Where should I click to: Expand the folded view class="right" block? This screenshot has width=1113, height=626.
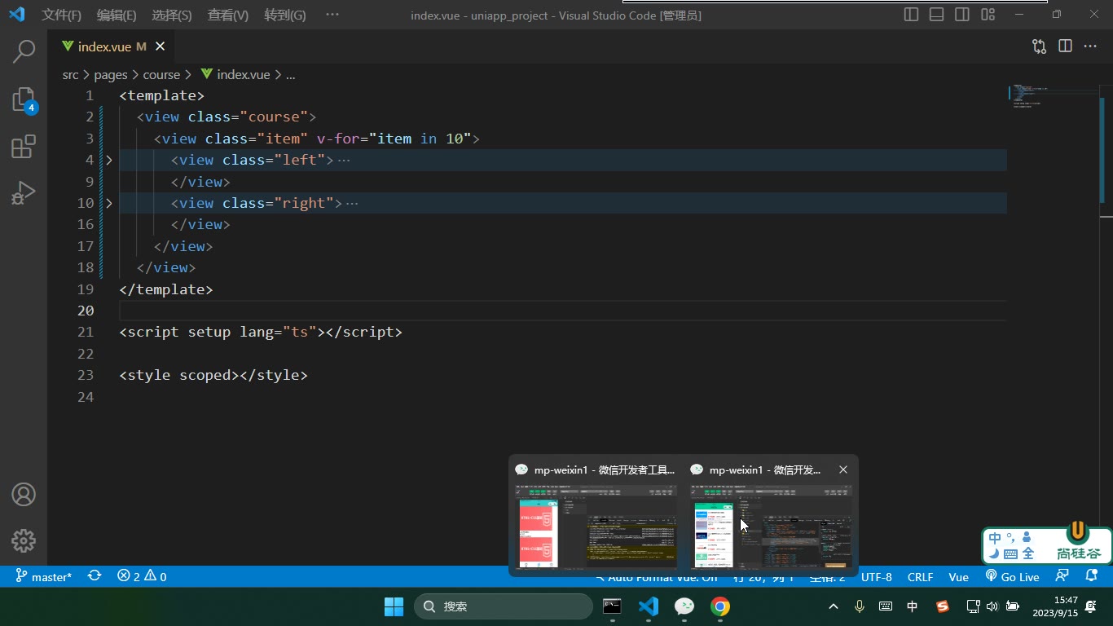(x=109, y=203)
